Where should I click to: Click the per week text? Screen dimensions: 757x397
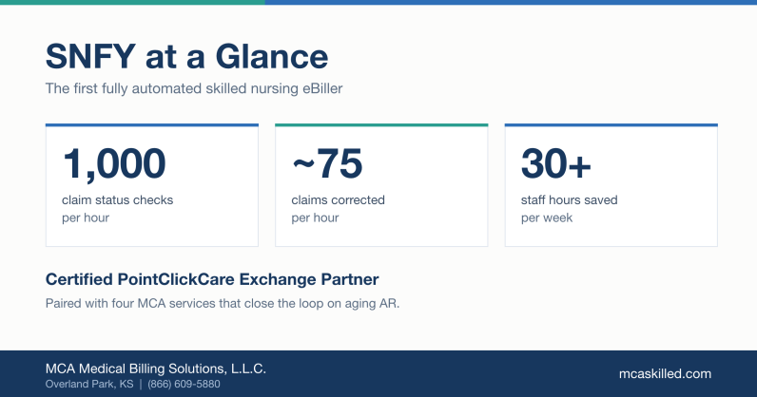[x=547, y=217]
